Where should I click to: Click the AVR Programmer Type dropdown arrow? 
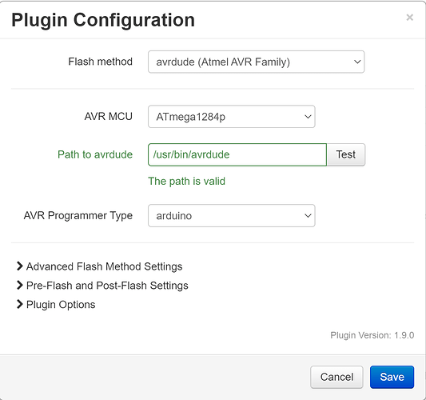tap(308, 216)
